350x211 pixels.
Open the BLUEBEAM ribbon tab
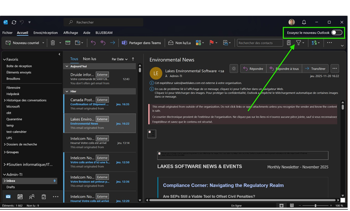(104, 33)
